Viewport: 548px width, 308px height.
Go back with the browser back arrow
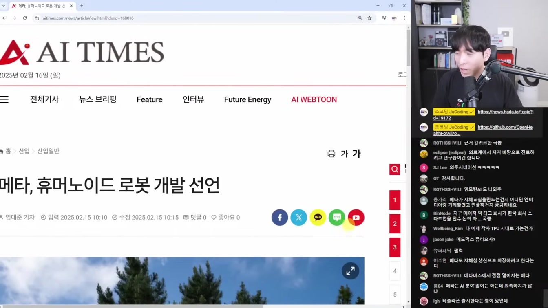click(4, 18)
